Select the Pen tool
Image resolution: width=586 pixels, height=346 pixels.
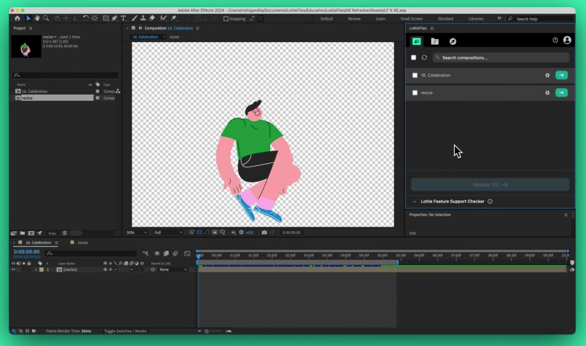pos(114,18)
